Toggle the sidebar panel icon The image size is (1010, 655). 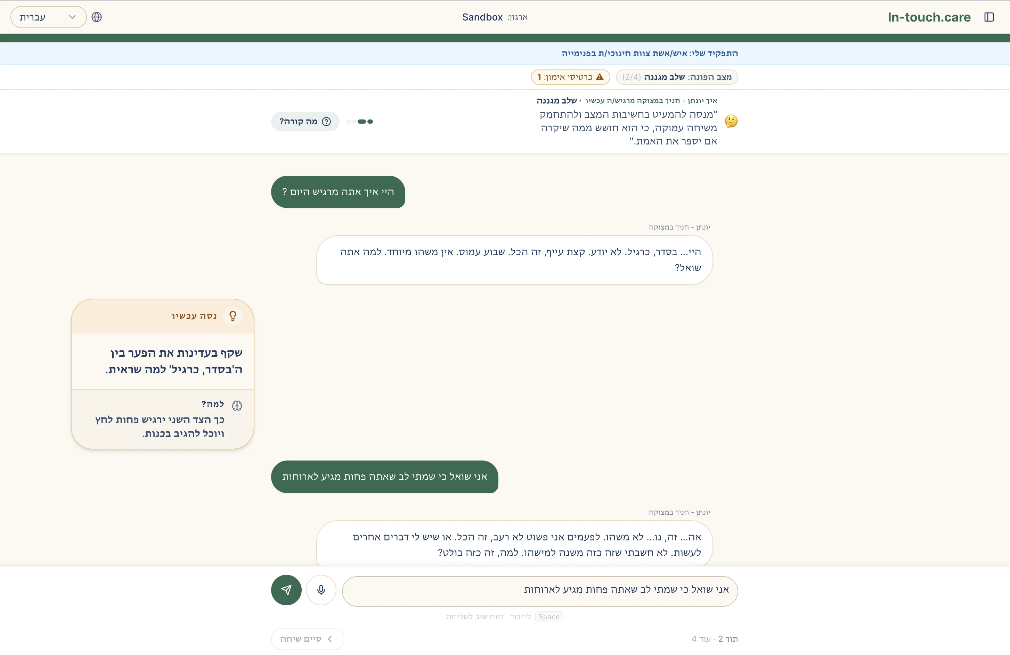989,17
